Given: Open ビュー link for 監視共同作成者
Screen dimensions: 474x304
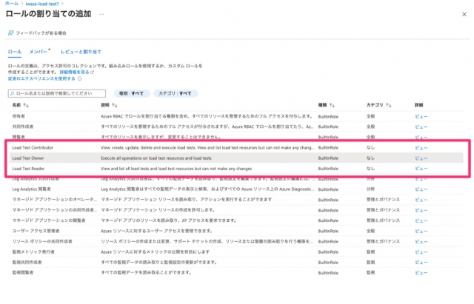Looking at the screenshot, I should (x=421, y=263).
